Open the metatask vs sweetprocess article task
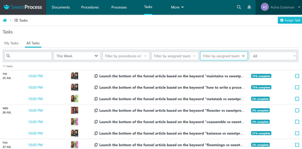The height and width of the screenshot is (149, 302). coord(172,99)
